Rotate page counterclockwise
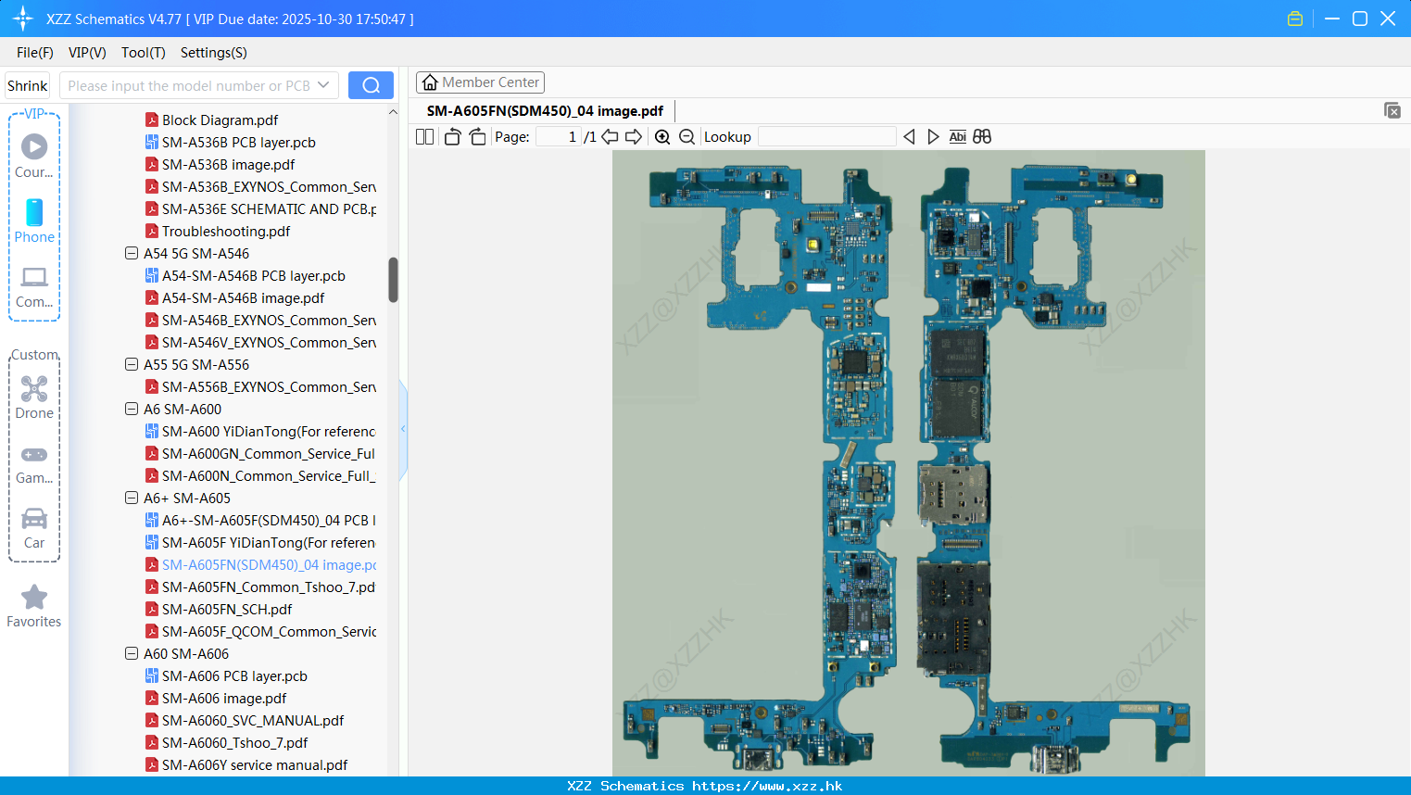This screenshot has width=1411, height=795. (452, 136)
